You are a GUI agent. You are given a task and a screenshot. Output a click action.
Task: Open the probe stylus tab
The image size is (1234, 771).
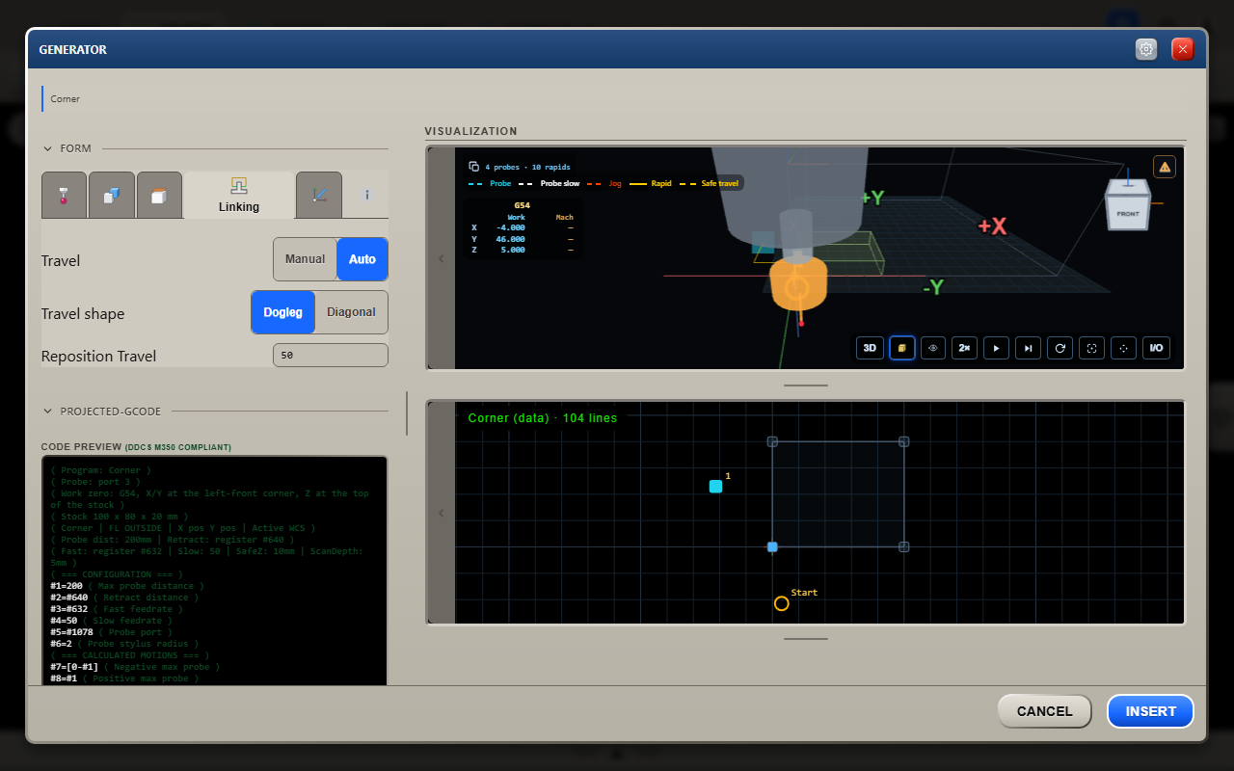click(64, 195)
